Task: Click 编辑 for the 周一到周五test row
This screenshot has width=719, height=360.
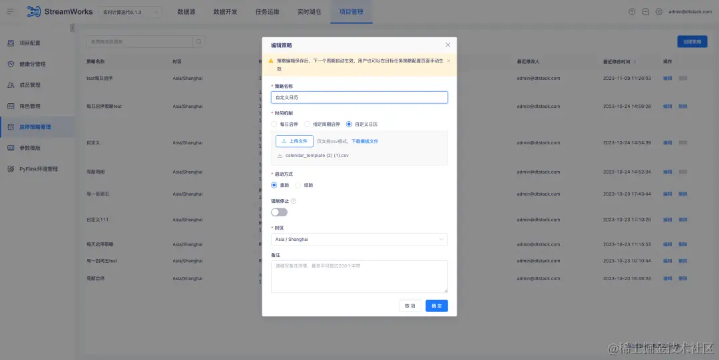Action: pos(668,261)
